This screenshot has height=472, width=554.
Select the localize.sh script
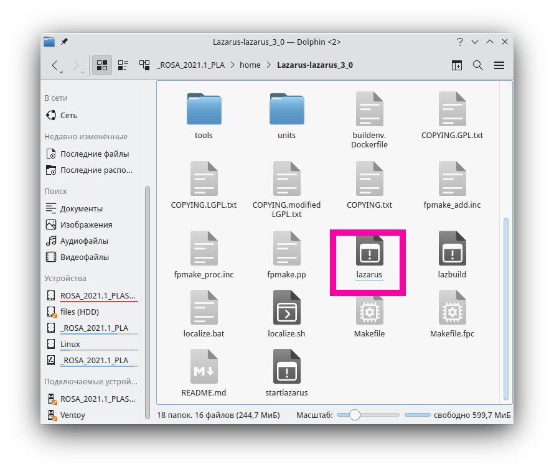286,314
